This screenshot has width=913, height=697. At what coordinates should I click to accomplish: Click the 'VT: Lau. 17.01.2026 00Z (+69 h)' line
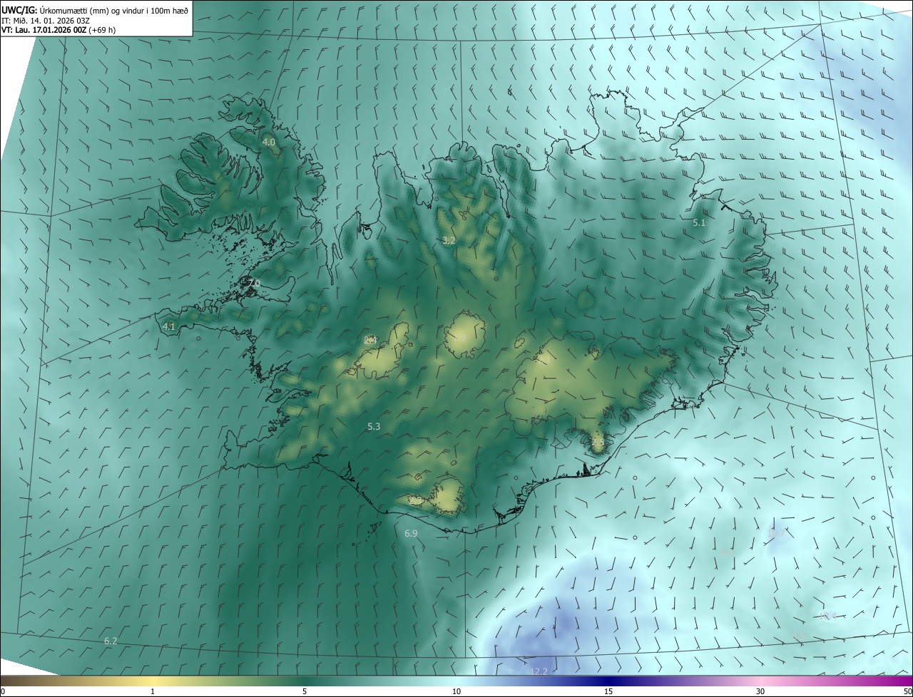click(x=58, y=31)
